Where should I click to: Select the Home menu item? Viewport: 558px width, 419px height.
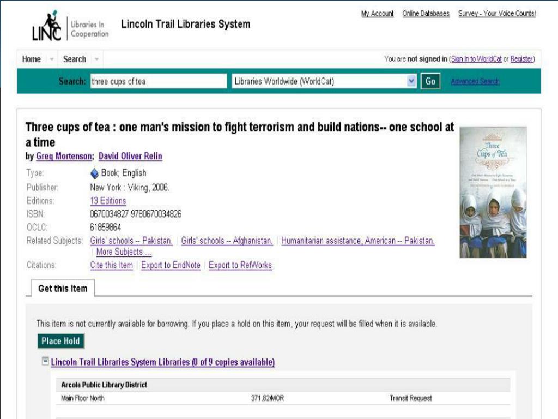[x=31, y=59]
